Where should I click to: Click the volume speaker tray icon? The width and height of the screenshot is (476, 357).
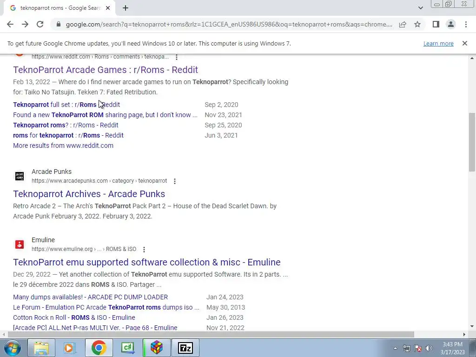(x=429, y=349)
